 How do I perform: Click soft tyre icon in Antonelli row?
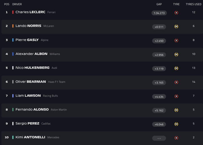pyautogui.click(x=176, y=138)
